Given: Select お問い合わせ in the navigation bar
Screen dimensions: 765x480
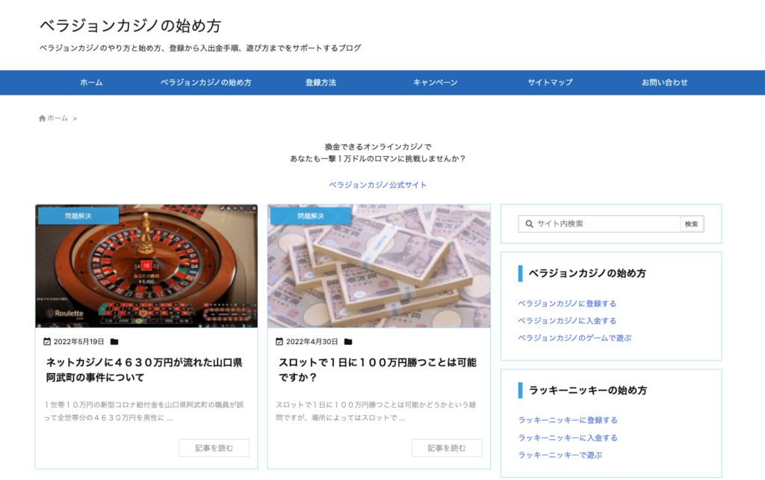Looking at the screenshot, I should click(x=664, y=82).
